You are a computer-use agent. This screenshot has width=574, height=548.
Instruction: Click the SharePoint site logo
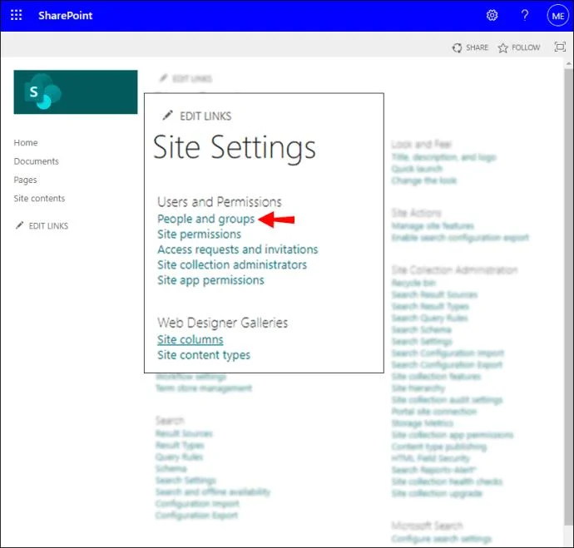click(x=76, y=91)
